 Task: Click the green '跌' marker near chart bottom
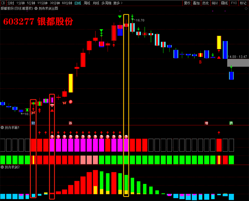[x=231, y=123]
